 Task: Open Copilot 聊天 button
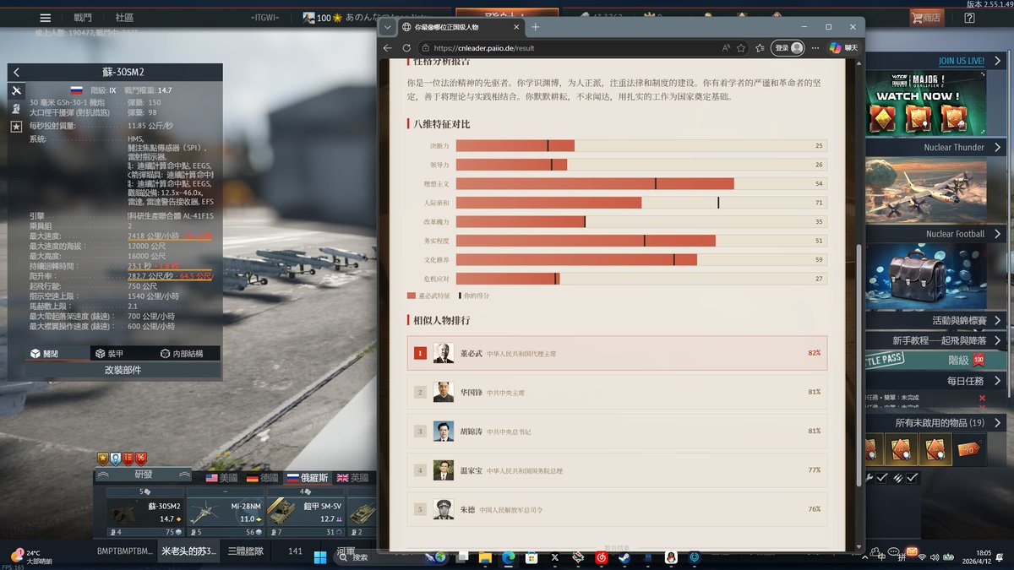(844, 48)
